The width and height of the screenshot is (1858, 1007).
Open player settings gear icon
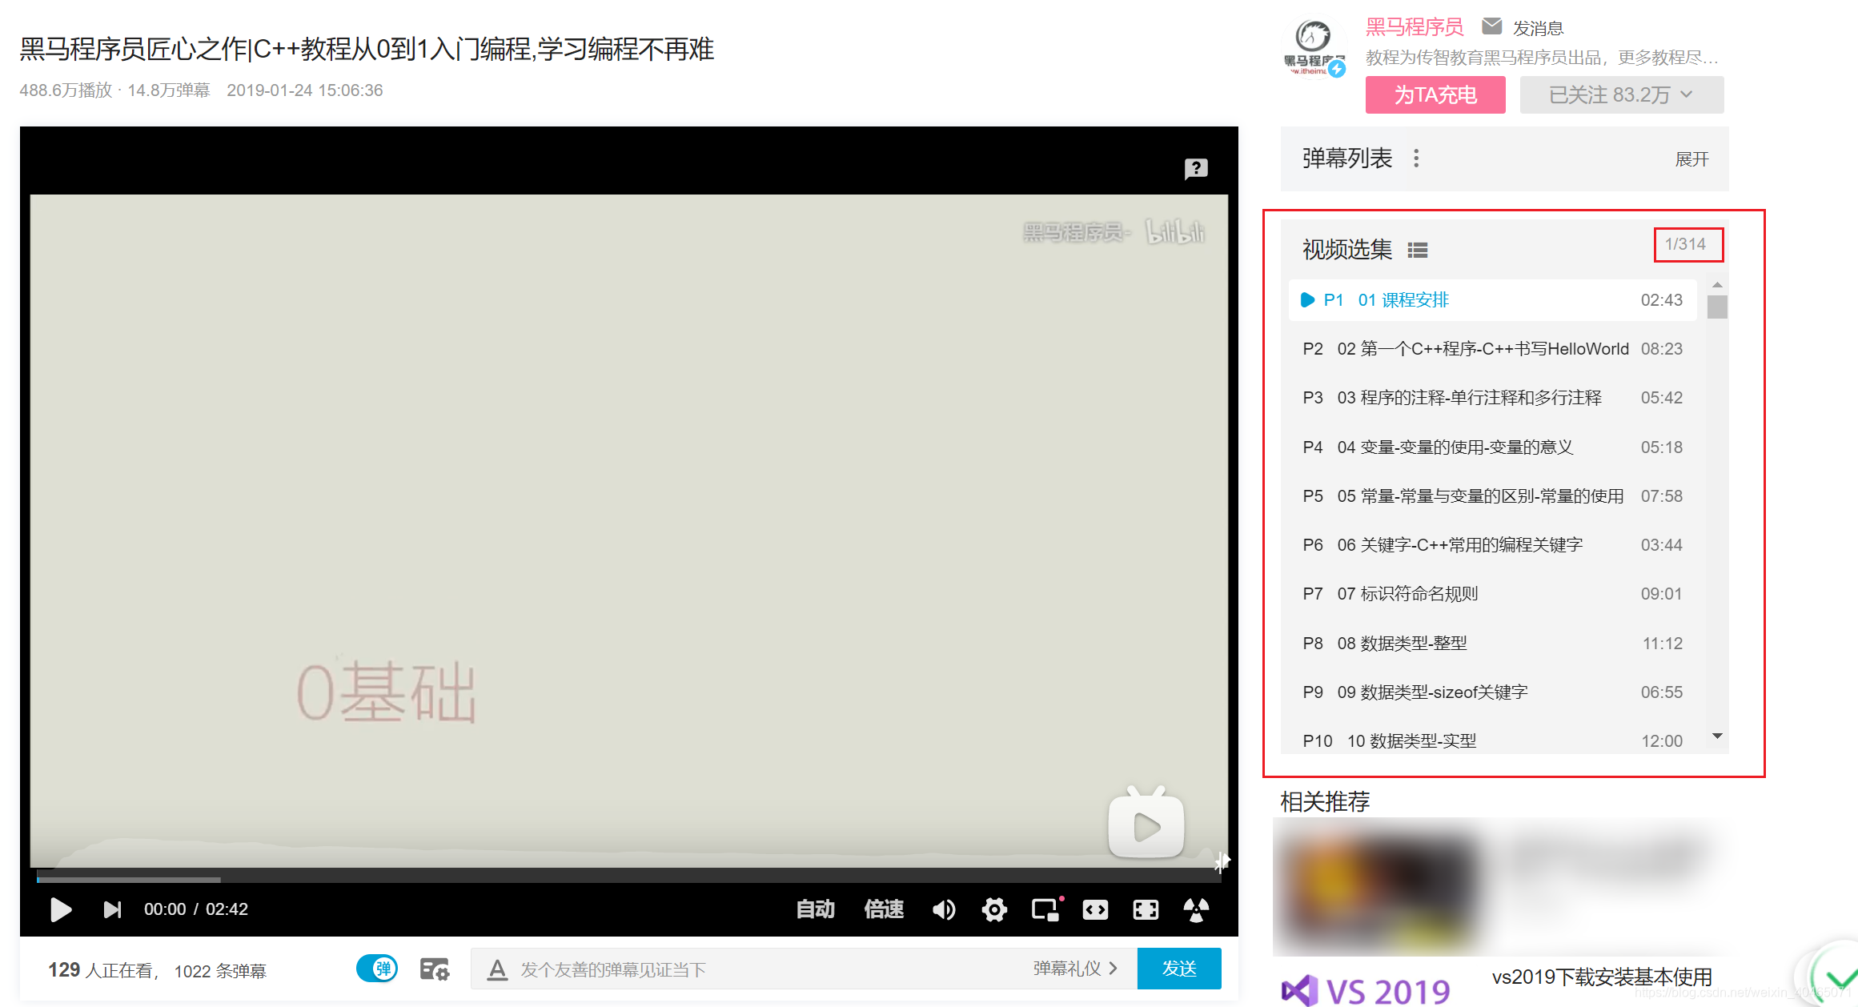click(994, 909)
